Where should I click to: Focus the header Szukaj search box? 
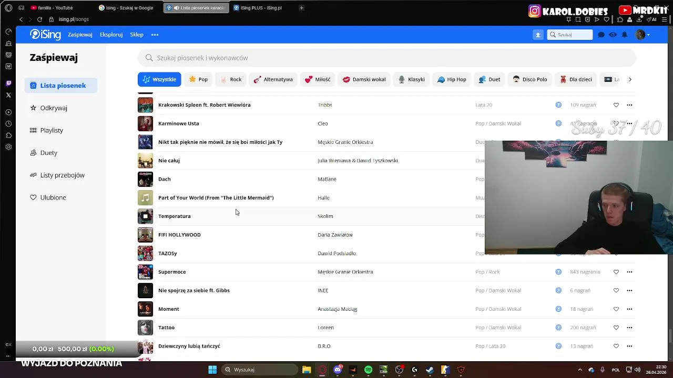pyautogui.click(x=570, y=35)
